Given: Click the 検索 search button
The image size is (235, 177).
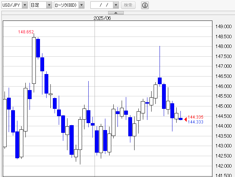Looking at the screenshot, I should click(x=128, y=5).
